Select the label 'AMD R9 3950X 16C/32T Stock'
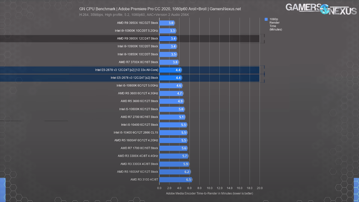 pyautogui.click(x=138, y=23)
